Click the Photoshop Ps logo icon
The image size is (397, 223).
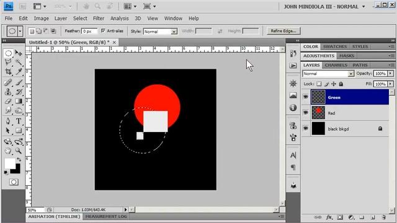click(8, 6)
